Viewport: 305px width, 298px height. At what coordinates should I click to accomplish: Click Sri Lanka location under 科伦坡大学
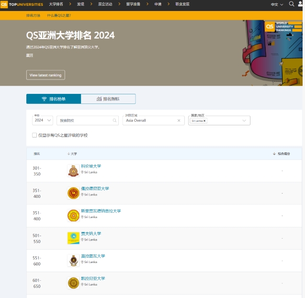(89, 172)
